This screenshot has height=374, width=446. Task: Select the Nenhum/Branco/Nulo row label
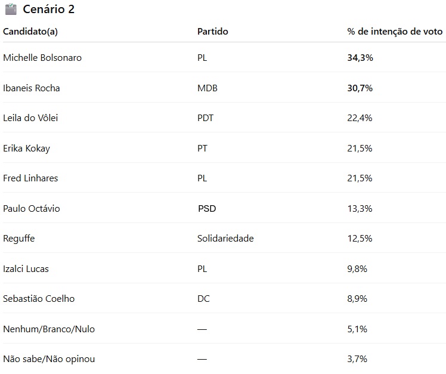pyautogui.click(x=49, y=329)
